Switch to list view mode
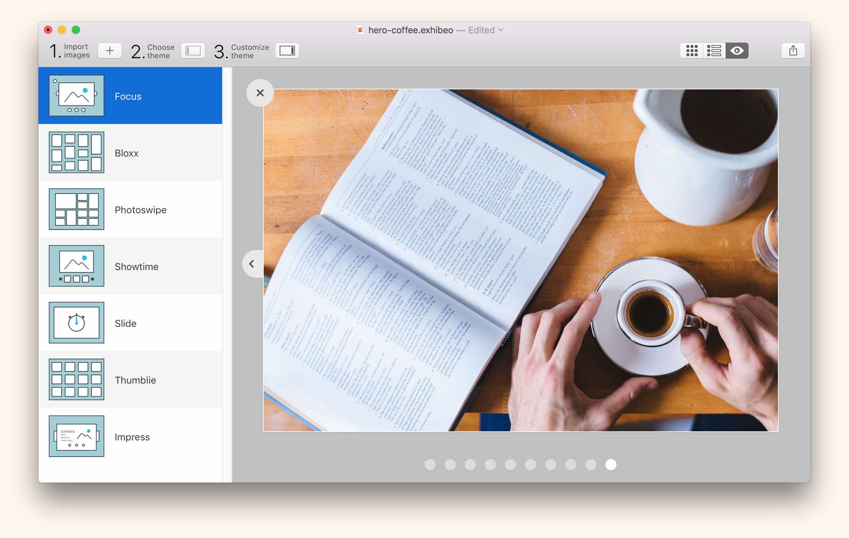The width and height of the screenshot is (849, 538). click(x=714, y=51)
